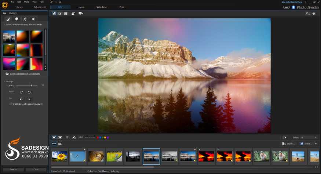
Task: Select the sunflower photo thumbnail
Action: pos(59,156)
